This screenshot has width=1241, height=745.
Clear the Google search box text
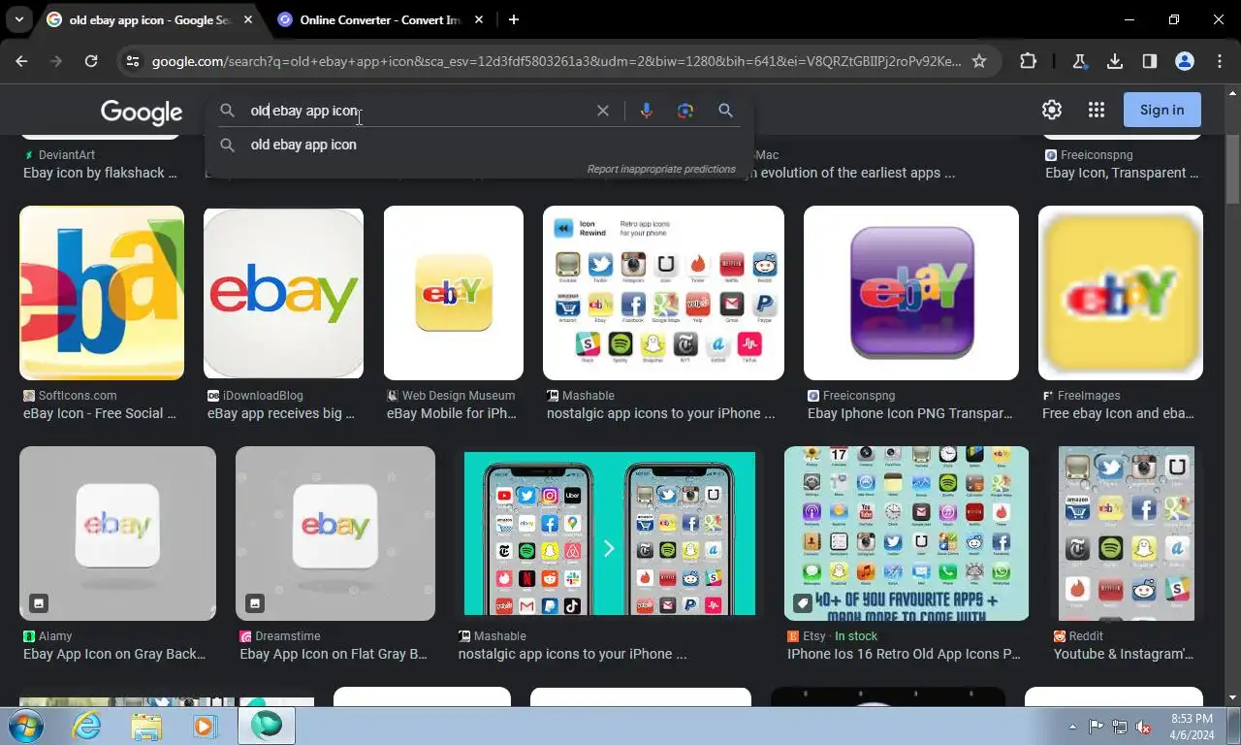[x=603, y=111]
